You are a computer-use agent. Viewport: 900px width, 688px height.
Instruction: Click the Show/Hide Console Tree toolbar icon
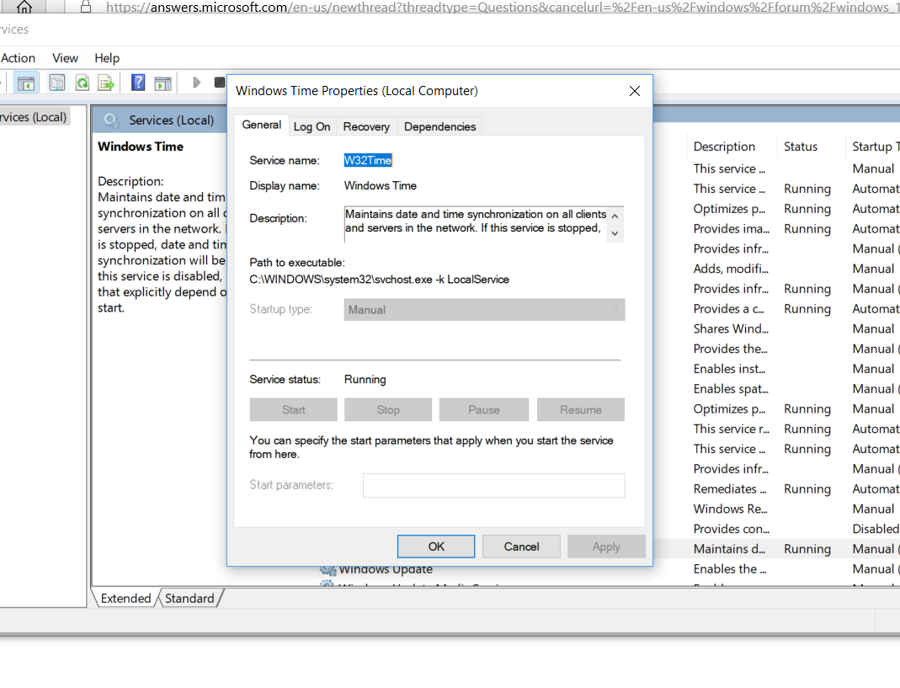[25, 83]
